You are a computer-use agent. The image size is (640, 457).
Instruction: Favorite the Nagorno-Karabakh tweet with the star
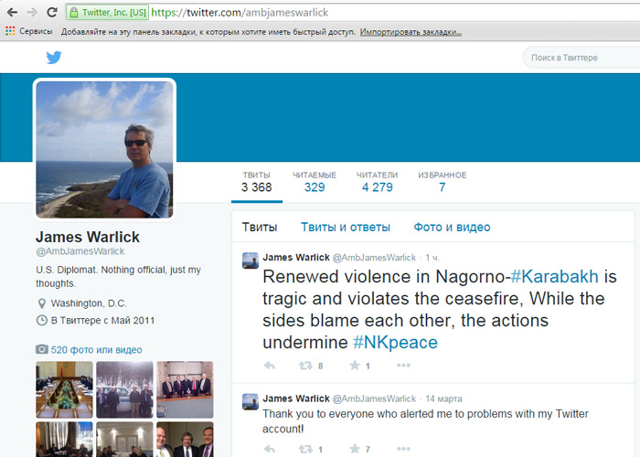coord(355,366)
